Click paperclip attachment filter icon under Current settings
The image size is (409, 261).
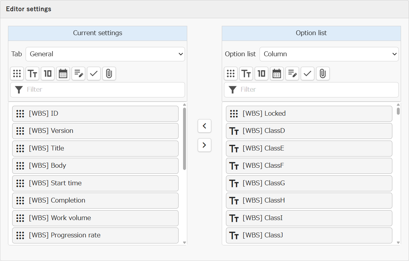(x=109, y=73)
